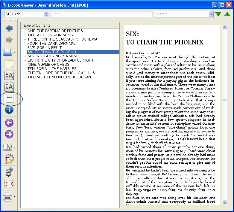Viewport: 234px width, 212px height.
Task: Click the page number spinner down arrow
Action: click(x=46, y=15)
